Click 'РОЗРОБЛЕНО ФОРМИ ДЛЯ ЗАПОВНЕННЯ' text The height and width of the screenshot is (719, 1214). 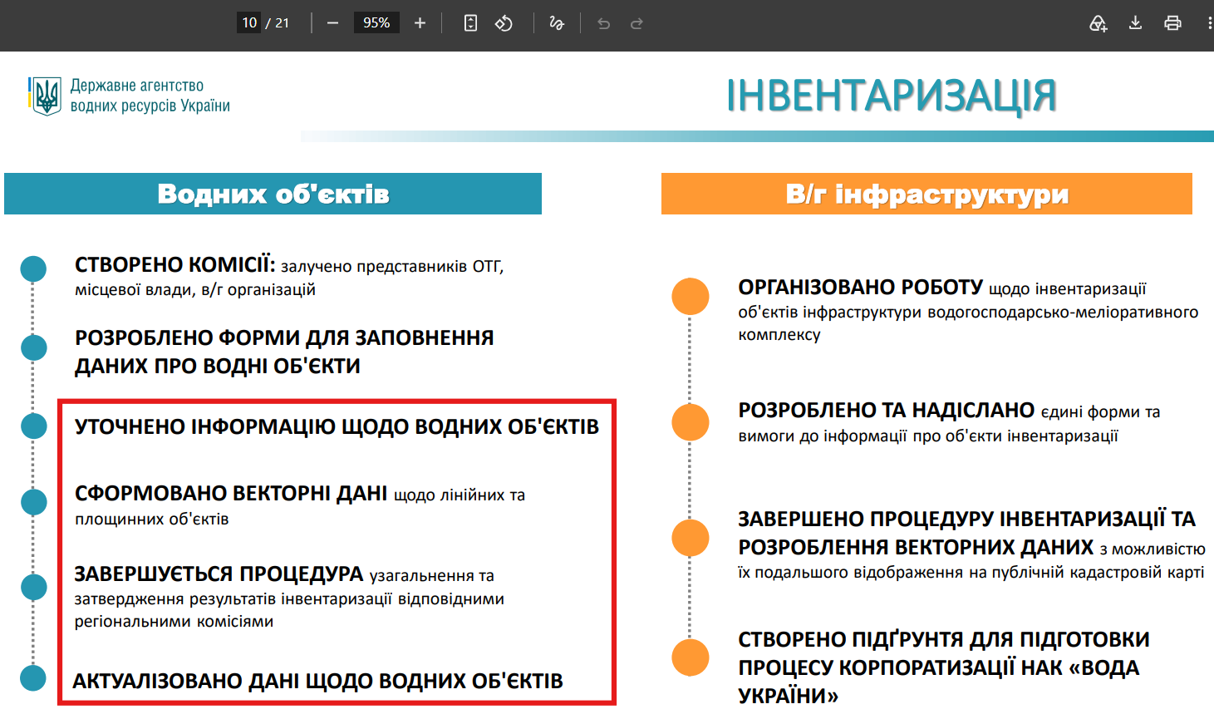pos(284,337)
